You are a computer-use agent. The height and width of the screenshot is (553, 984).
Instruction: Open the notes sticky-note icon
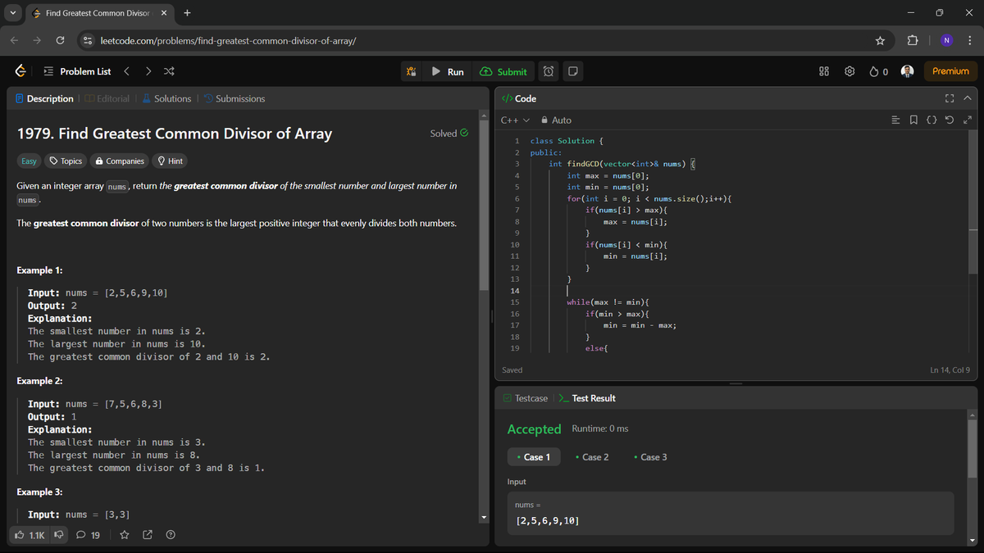[573, 71]
